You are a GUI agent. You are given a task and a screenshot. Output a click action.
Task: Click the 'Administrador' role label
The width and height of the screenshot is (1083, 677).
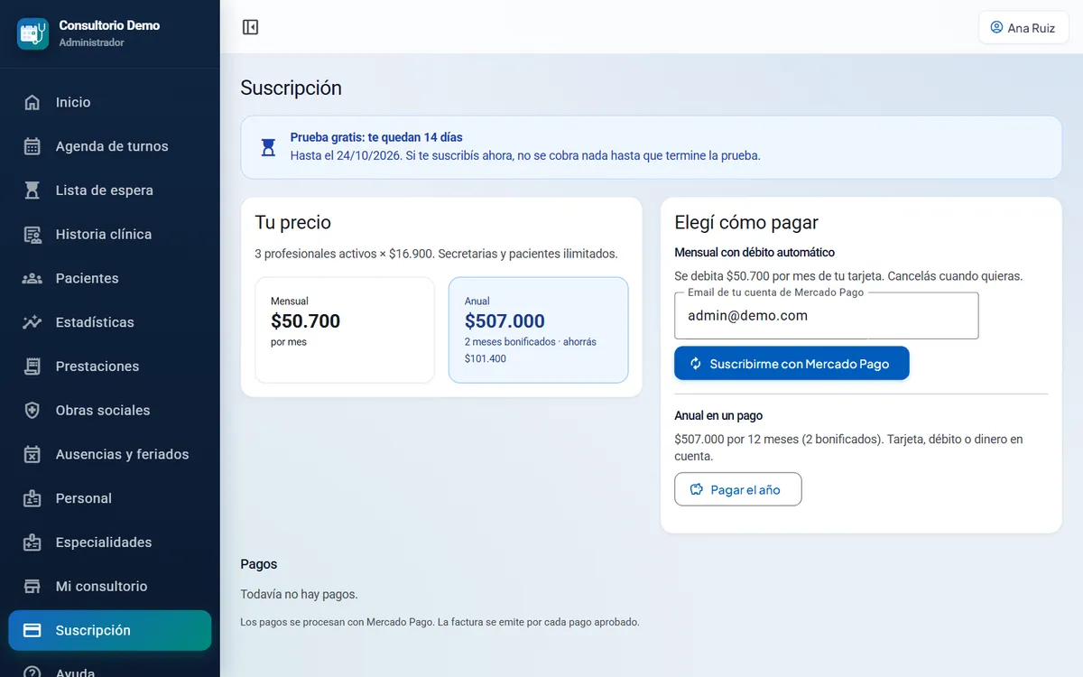click(91, 42)
